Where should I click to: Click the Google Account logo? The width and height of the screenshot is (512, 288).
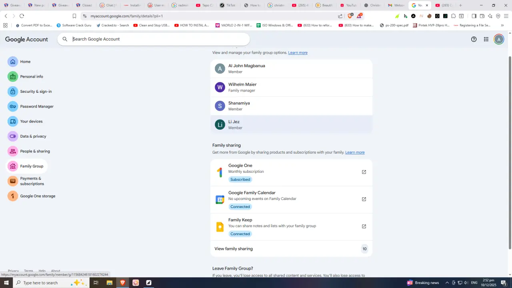click(26, 39)
